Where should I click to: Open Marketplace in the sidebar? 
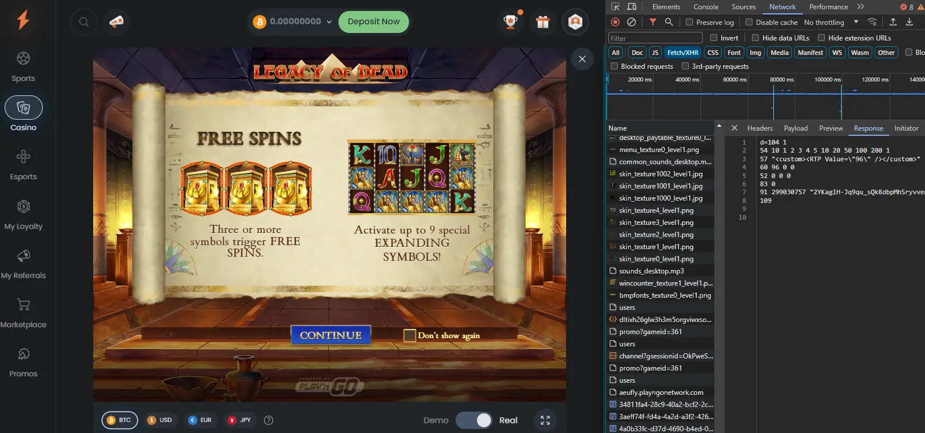23,313
